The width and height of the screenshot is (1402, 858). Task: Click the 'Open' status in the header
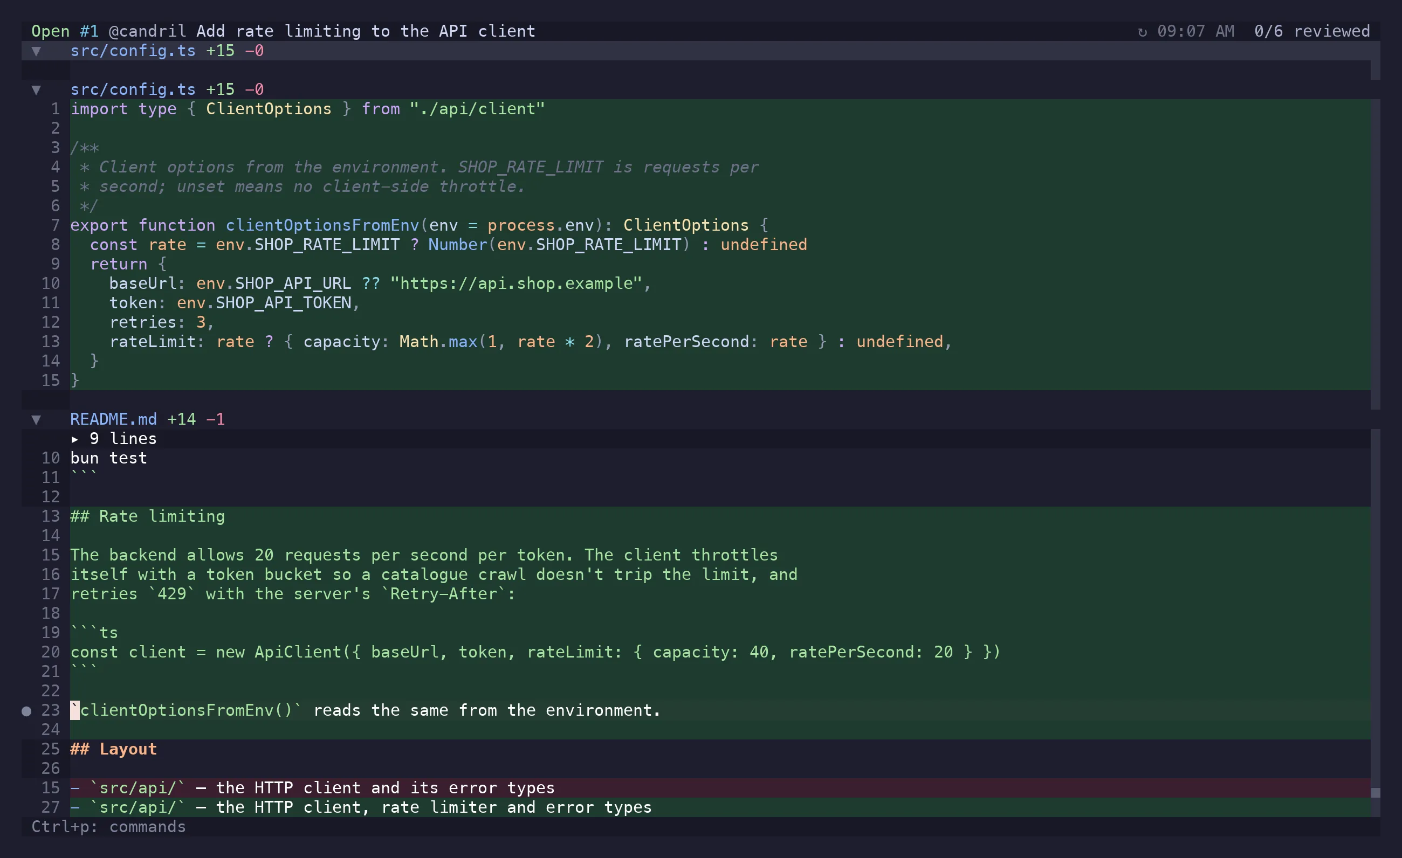pos(51,31)
